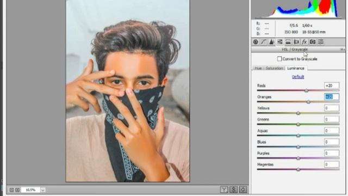Open the Lens Corrections panel icon

pos(296,42)
